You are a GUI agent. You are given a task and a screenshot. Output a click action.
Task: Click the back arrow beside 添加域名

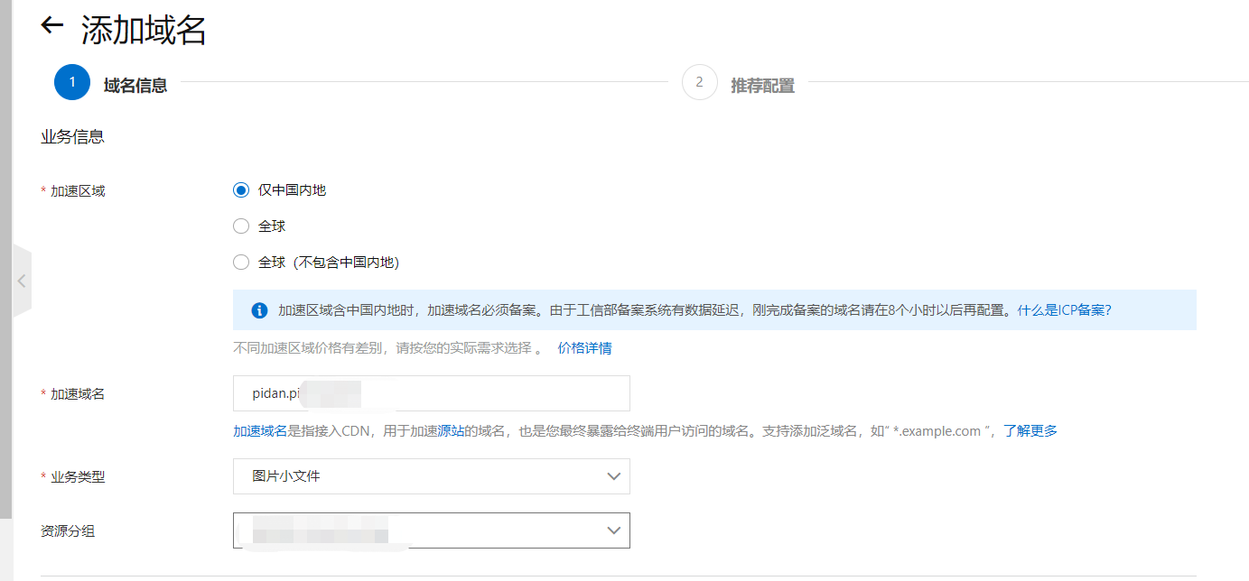(52, 26)
